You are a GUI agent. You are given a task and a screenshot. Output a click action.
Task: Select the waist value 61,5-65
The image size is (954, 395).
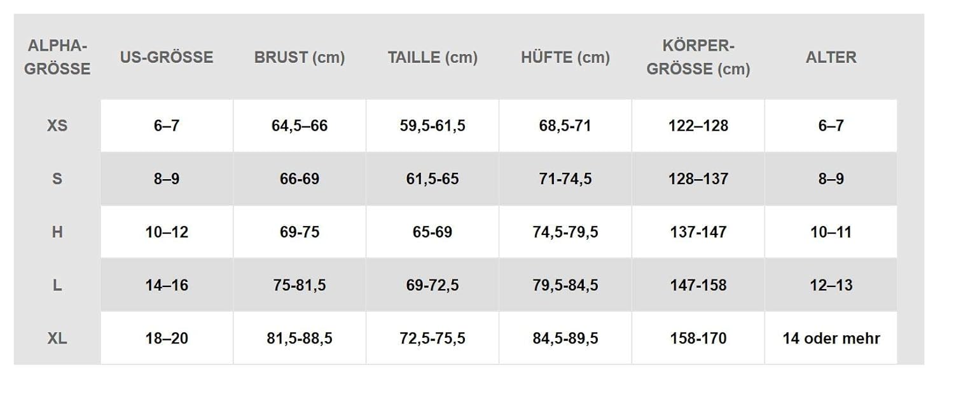point(432,179)
